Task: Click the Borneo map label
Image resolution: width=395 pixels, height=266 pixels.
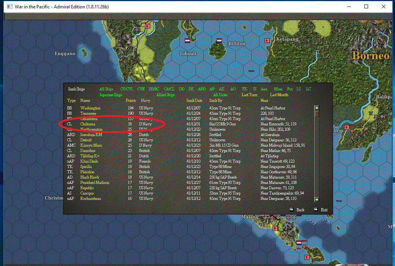Action: click(x=371, y=55)
